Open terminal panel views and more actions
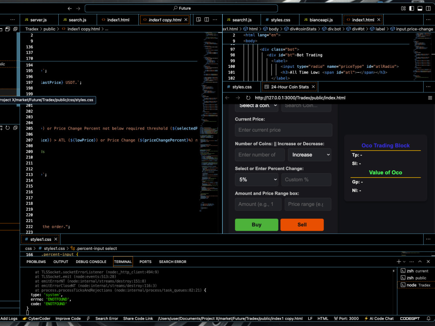 point(412,262)
